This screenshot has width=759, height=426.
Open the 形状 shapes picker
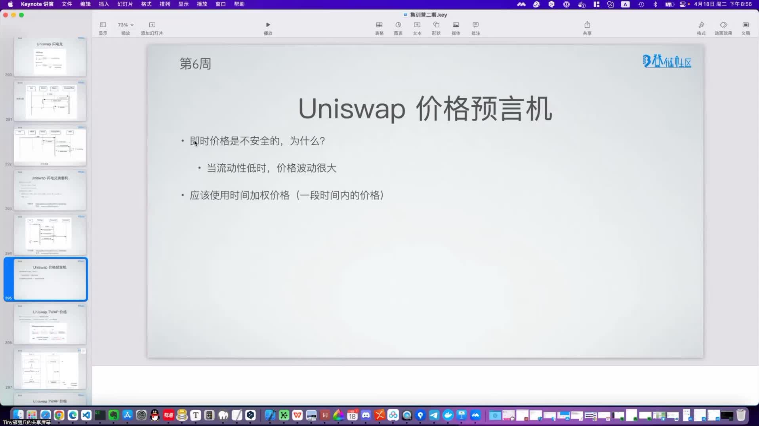pos(436,29)
